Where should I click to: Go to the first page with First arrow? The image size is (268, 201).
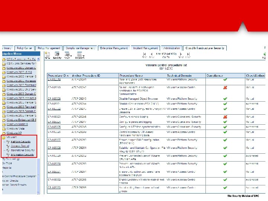tap(144, 54)
